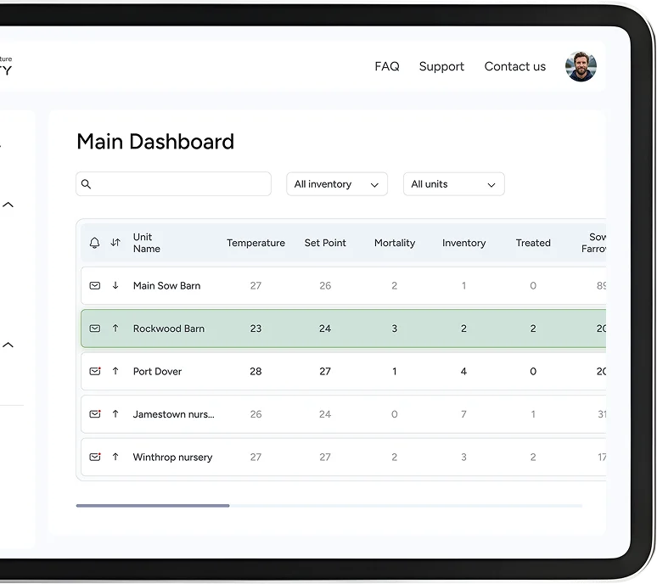Click Port Dover inventory value 4
Viewport: 657px width, 584px height.
463,371
